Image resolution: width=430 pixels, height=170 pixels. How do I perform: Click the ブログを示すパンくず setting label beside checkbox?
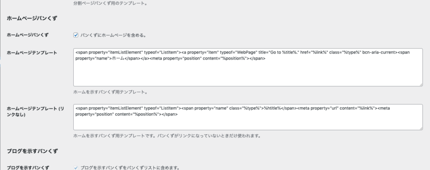tap(28, 167)
